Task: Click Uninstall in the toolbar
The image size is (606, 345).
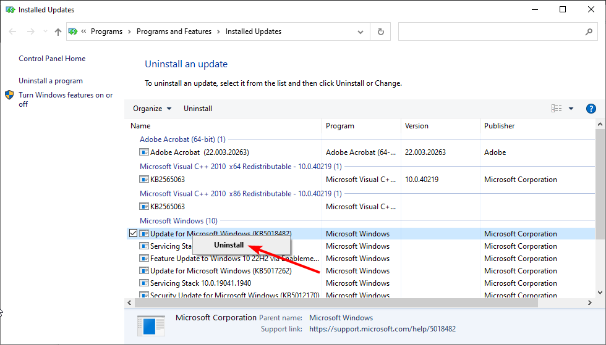Action: (x=198, y=109)
